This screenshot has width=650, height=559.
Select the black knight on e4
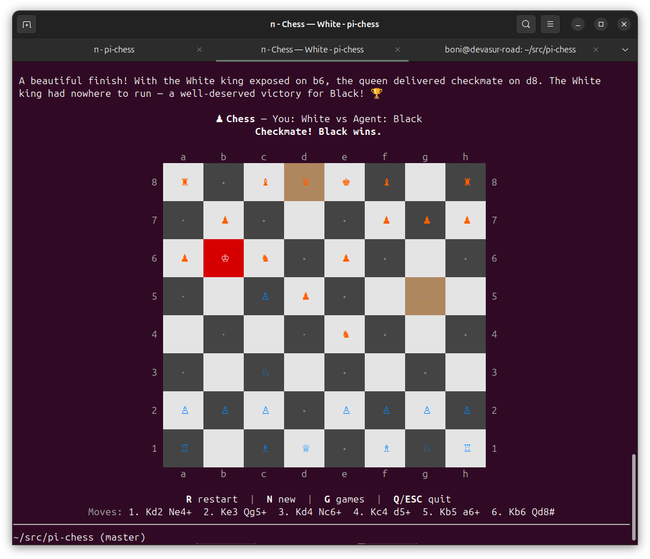tap(345, 334)
